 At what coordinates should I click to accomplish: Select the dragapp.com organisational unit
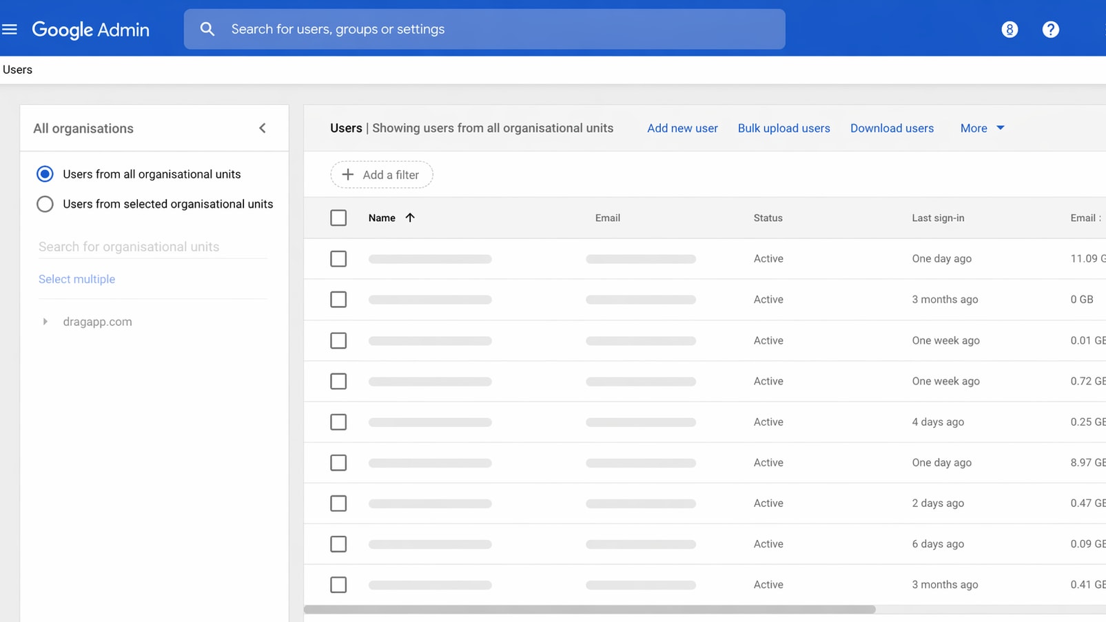coord(97,322)
